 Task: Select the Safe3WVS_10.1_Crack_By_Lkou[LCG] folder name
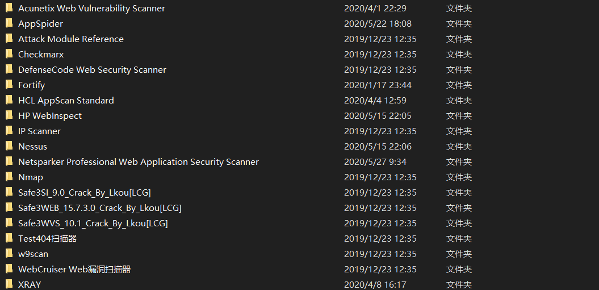click(x=93, y=223)
